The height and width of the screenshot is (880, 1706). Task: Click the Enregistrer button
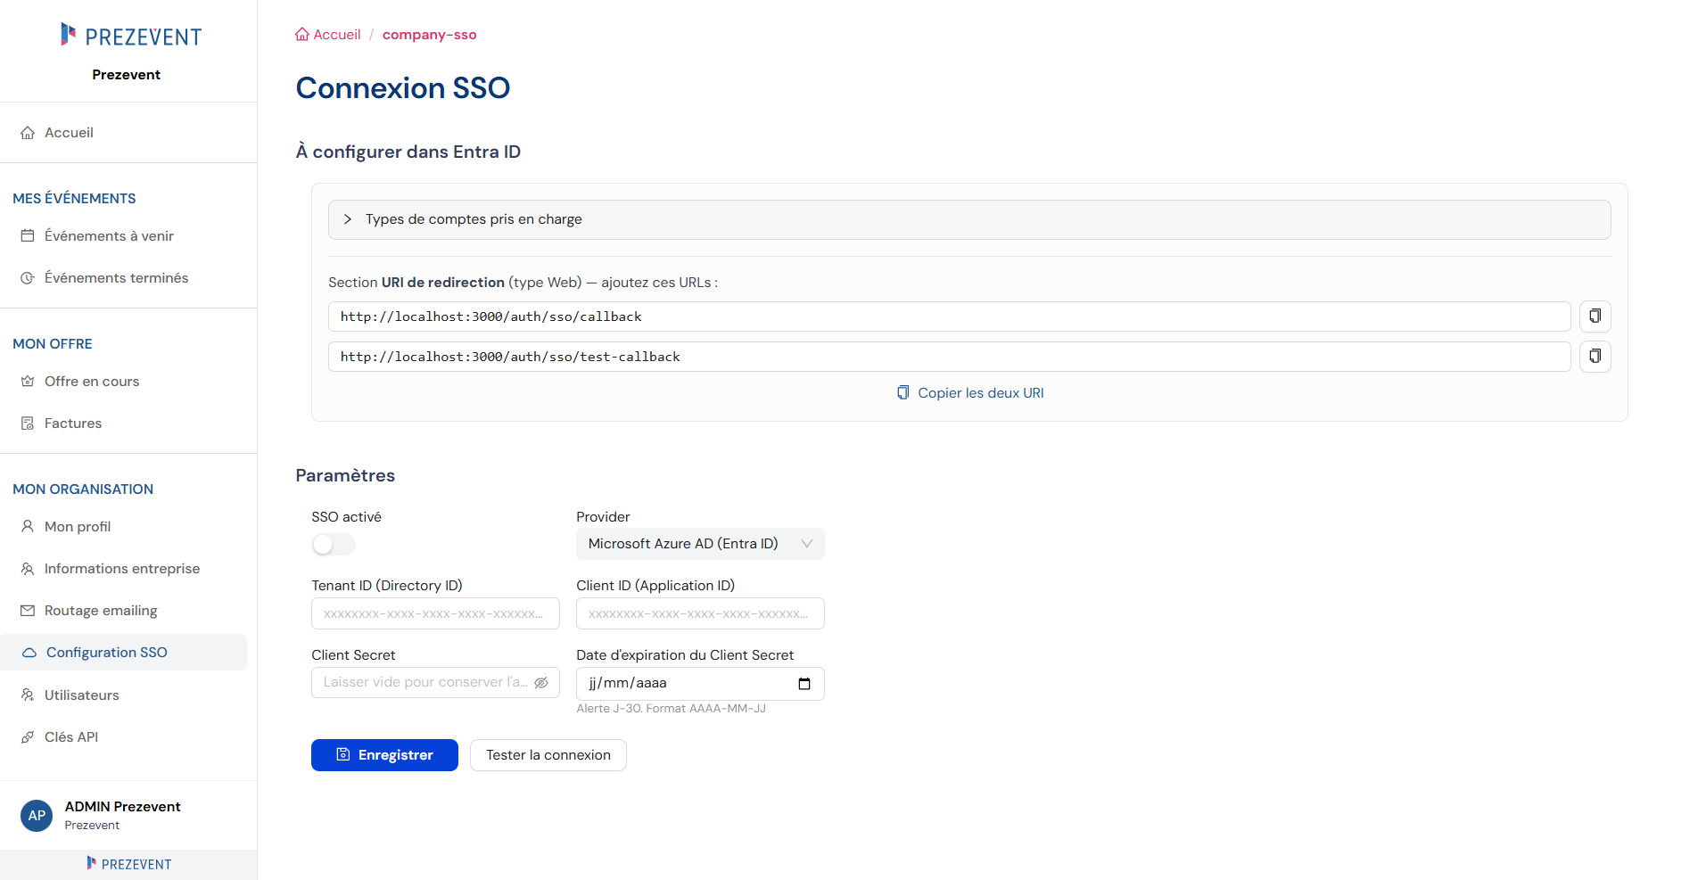coord(384,755)
